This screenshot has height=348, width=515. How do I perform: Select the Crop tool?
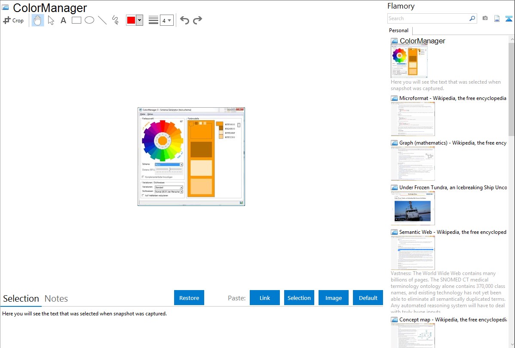(x=13, y=20)
